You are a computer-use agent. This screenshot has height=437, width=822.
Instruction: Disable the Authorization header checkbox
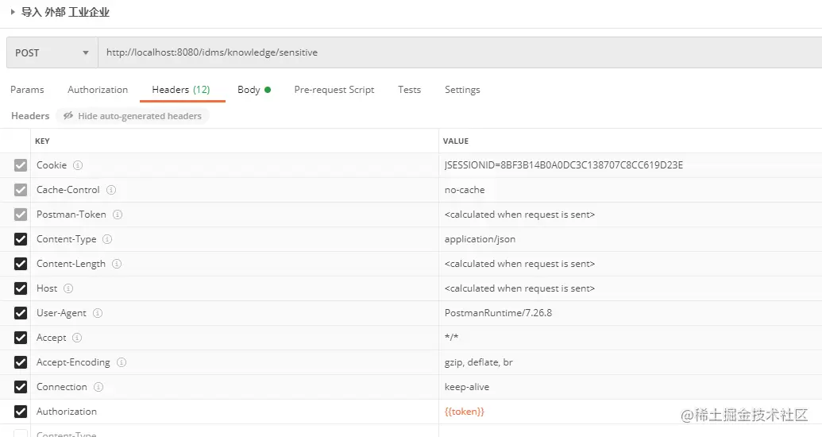click(21, 412)
